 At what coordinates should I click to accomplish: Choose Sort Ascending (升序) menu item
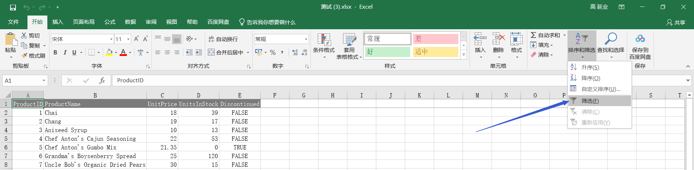click(x=600, y=67)
